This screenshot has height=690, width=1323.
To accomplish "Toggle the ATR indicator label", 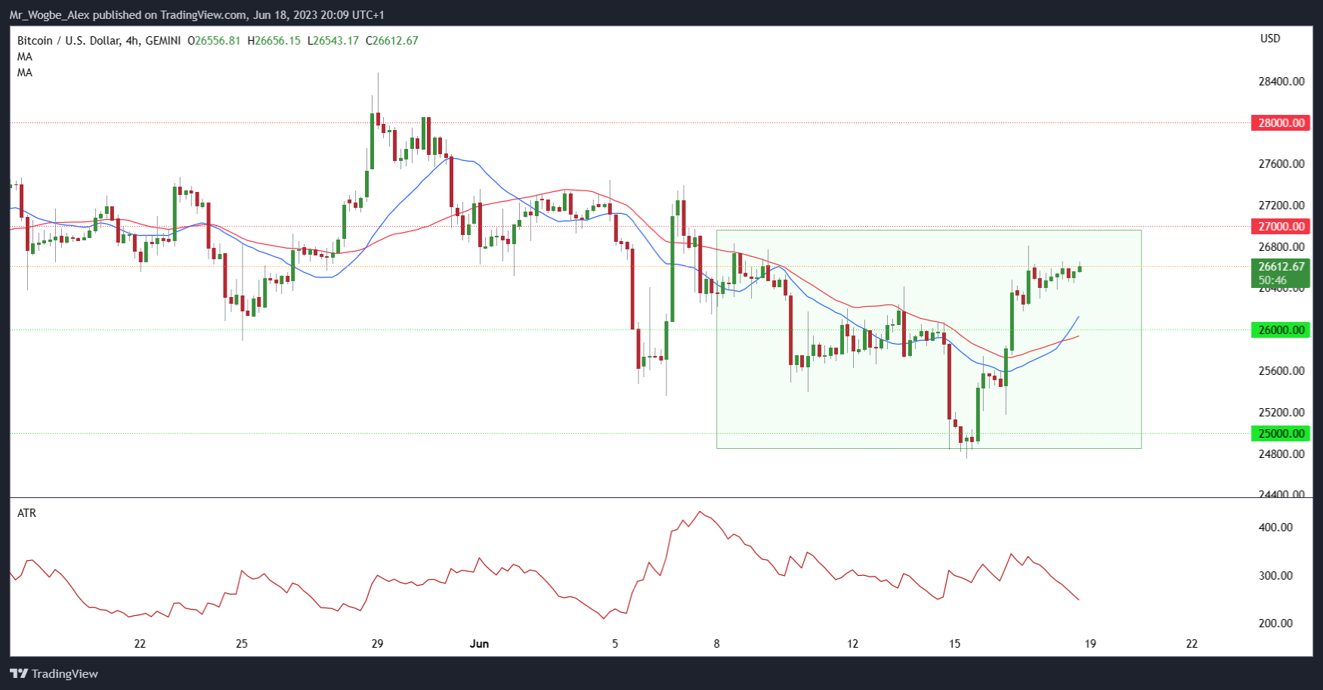I will click(x=26, y=513).
